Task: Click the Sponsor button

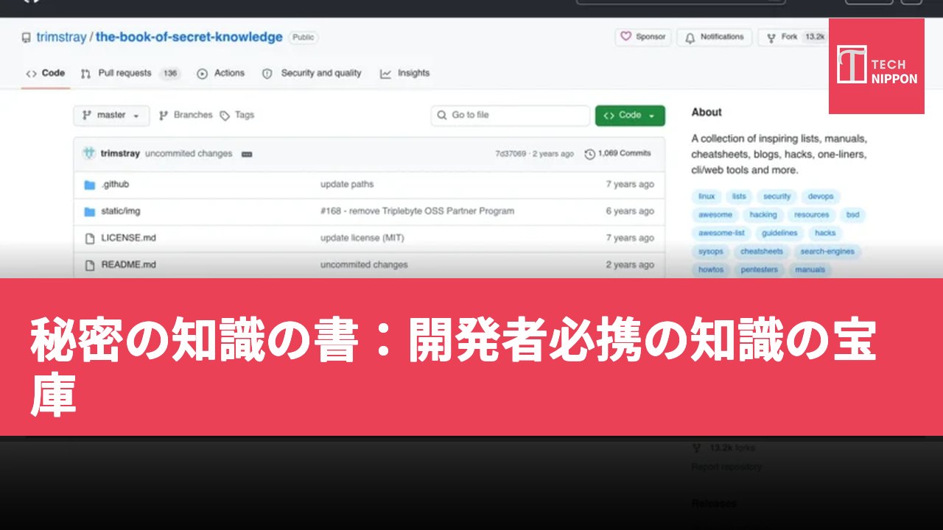Action: (x=643, y=37)
